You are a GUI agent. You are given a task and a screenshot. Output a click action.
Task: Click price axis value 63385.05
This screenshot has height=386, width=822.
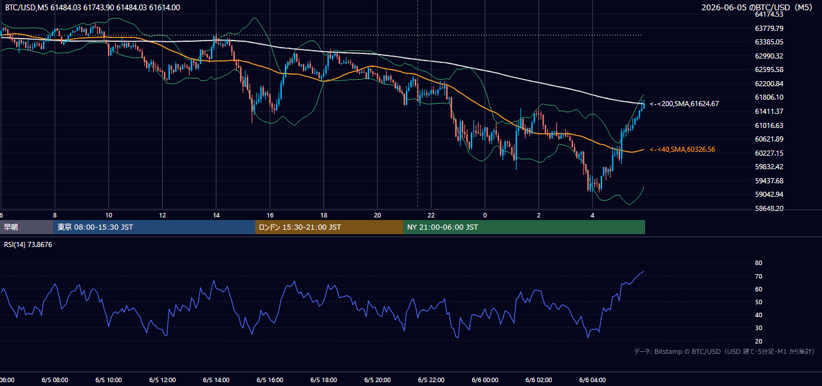click(x=769, y=42)
